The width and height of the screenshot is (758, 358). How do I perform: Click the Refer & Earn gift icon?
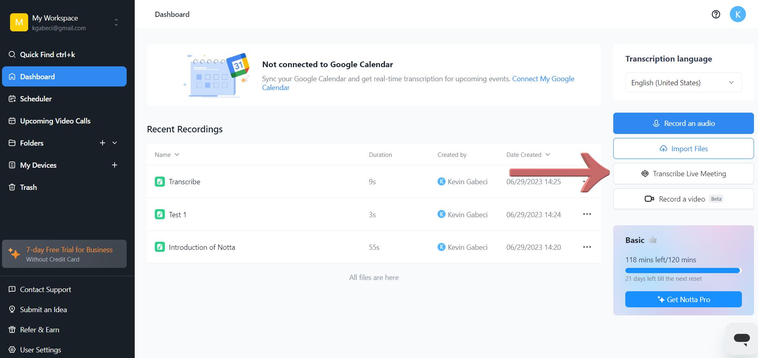point(12,329)
